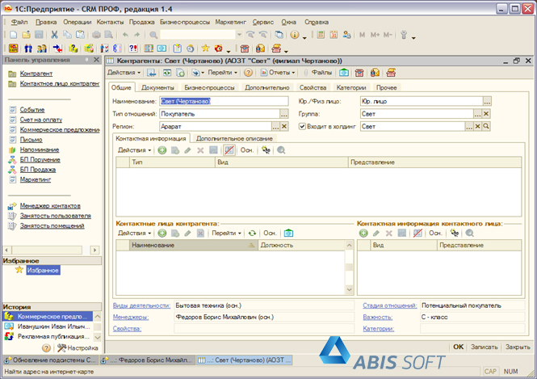
Task: Click the Print icon in main toolbar
Action: click(97, 35)
